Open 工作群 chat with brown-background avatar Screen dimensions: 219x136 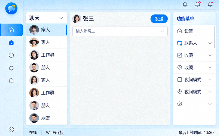[47, 93]
